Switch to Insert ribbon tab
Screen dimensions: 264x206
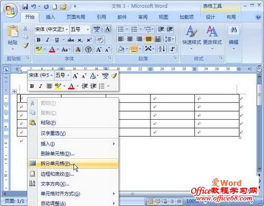point(50,17)
